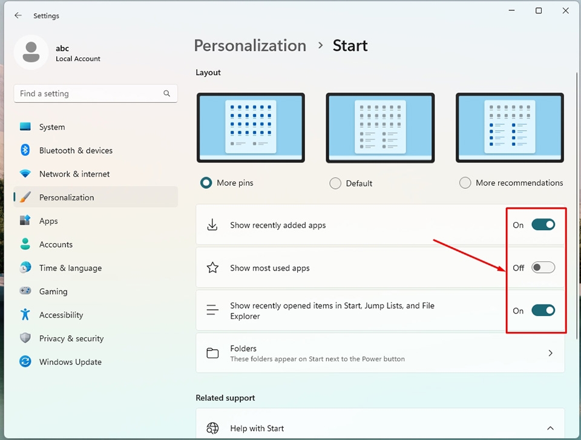Open Network & internet settings

96,174
